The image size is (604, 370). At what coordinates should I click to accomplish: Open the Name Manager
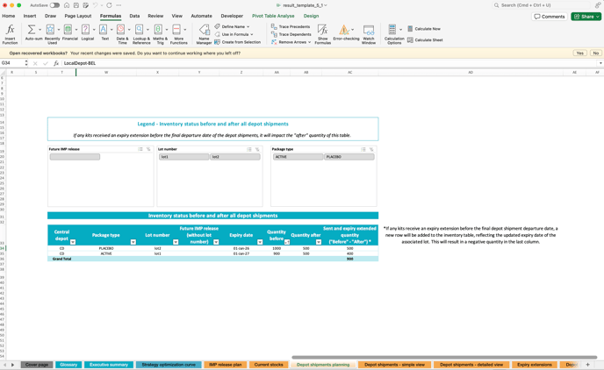coord(204,32)
